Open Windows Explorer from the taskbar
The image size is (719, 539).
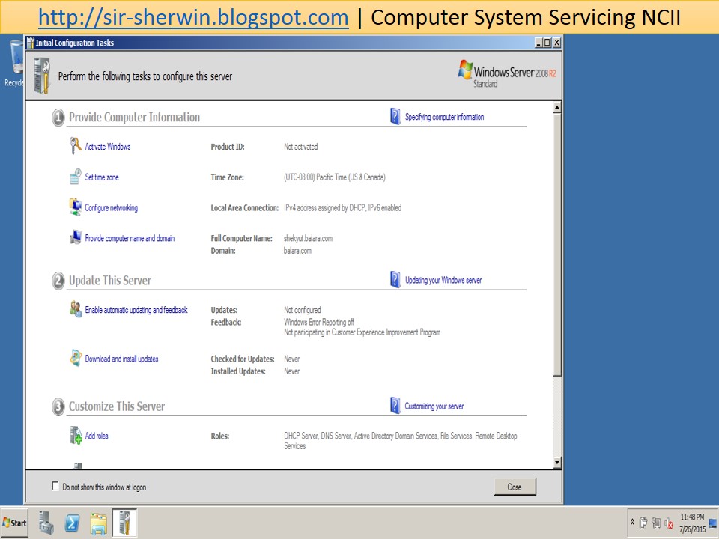[x=100, y=523]
